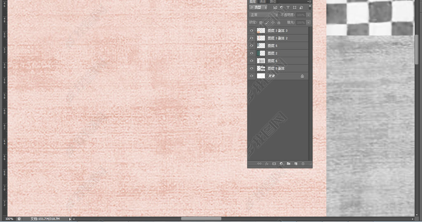This screenshot has width=422, height=222.
Task: Filter layers by smart object icon
Action: (x=301, y=7)
